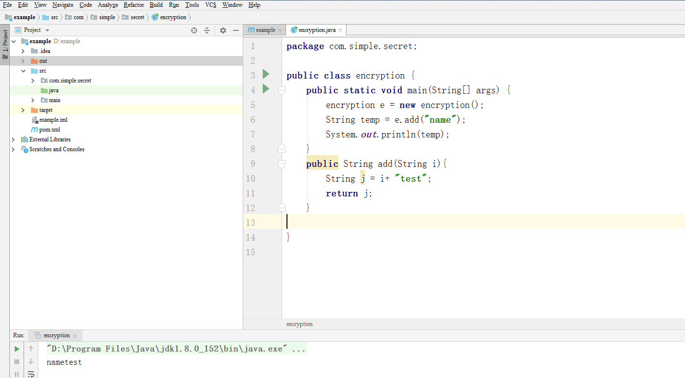The height and width of the screenshot is (378, 685).
Task: Click the down stack trace arrow
Action: click(31, 362)
